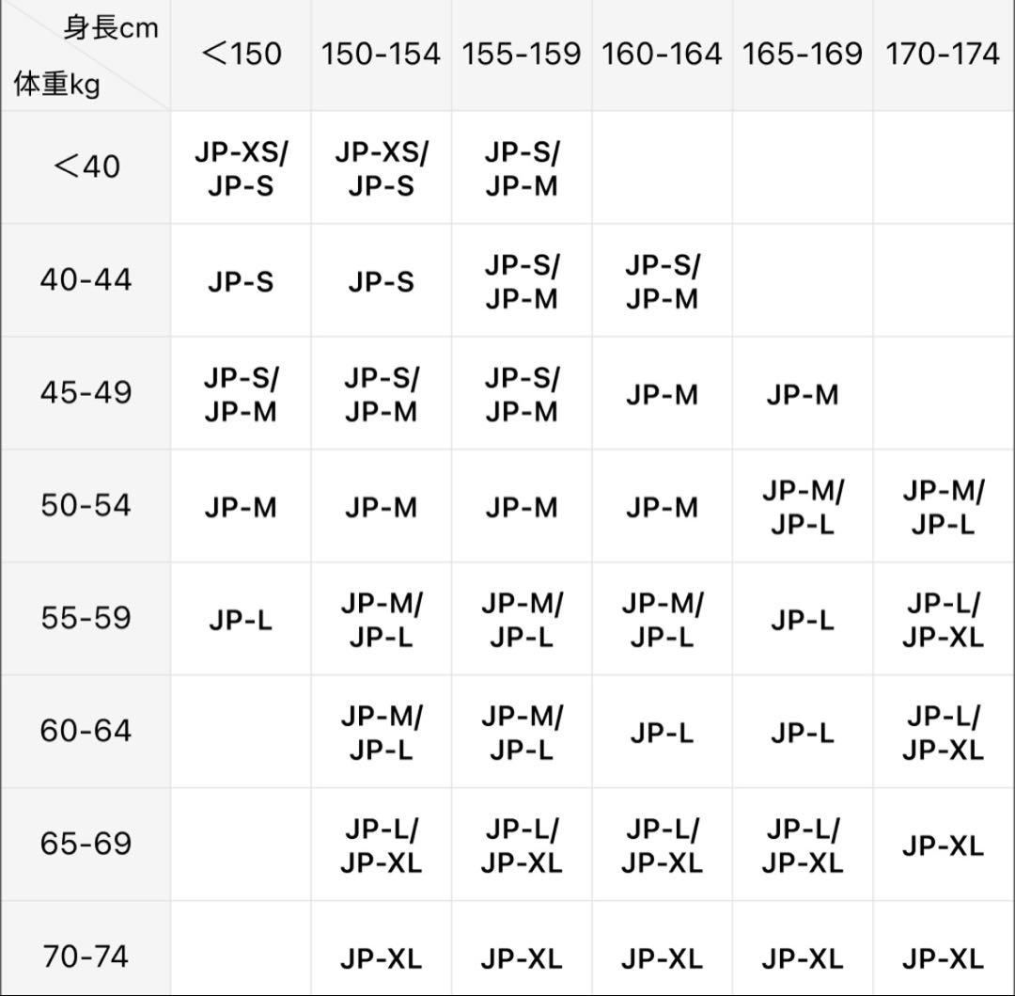Click the 60-64 weight row header
The image size is (1015, 996).
pyautogui.click(x=86, y=731)
